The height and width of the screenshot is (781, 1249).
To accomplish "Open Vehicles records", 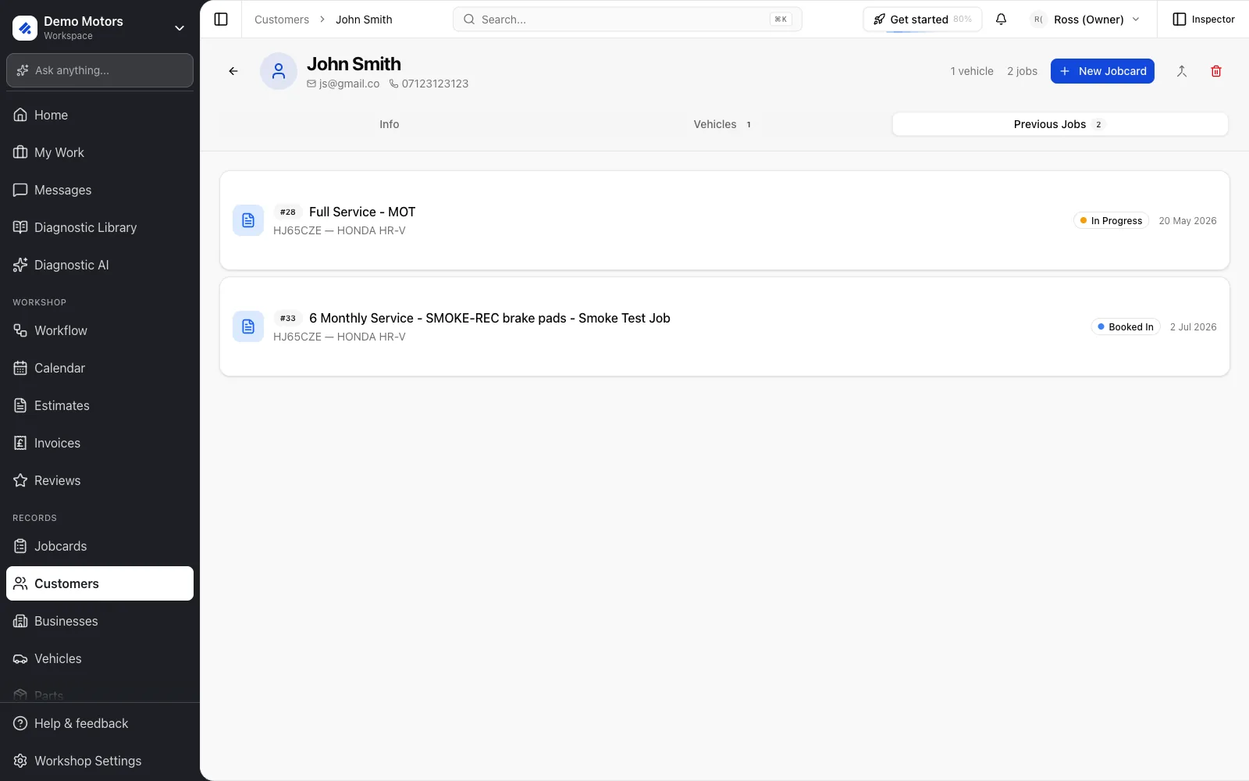I will [x=100, y=658].
